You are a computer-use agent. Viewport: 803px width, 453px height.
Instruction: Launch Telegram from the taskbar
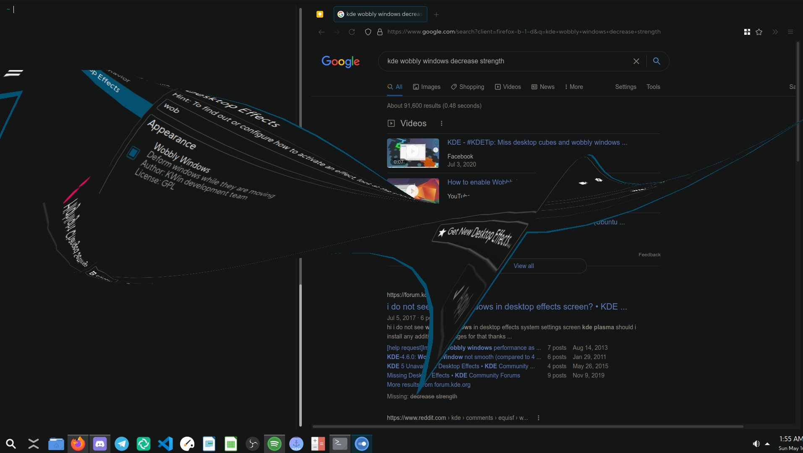122,444
